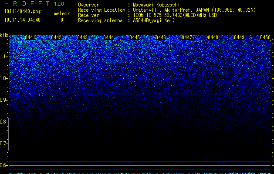Click the 0450 time marker

click(x=265, y=37)
